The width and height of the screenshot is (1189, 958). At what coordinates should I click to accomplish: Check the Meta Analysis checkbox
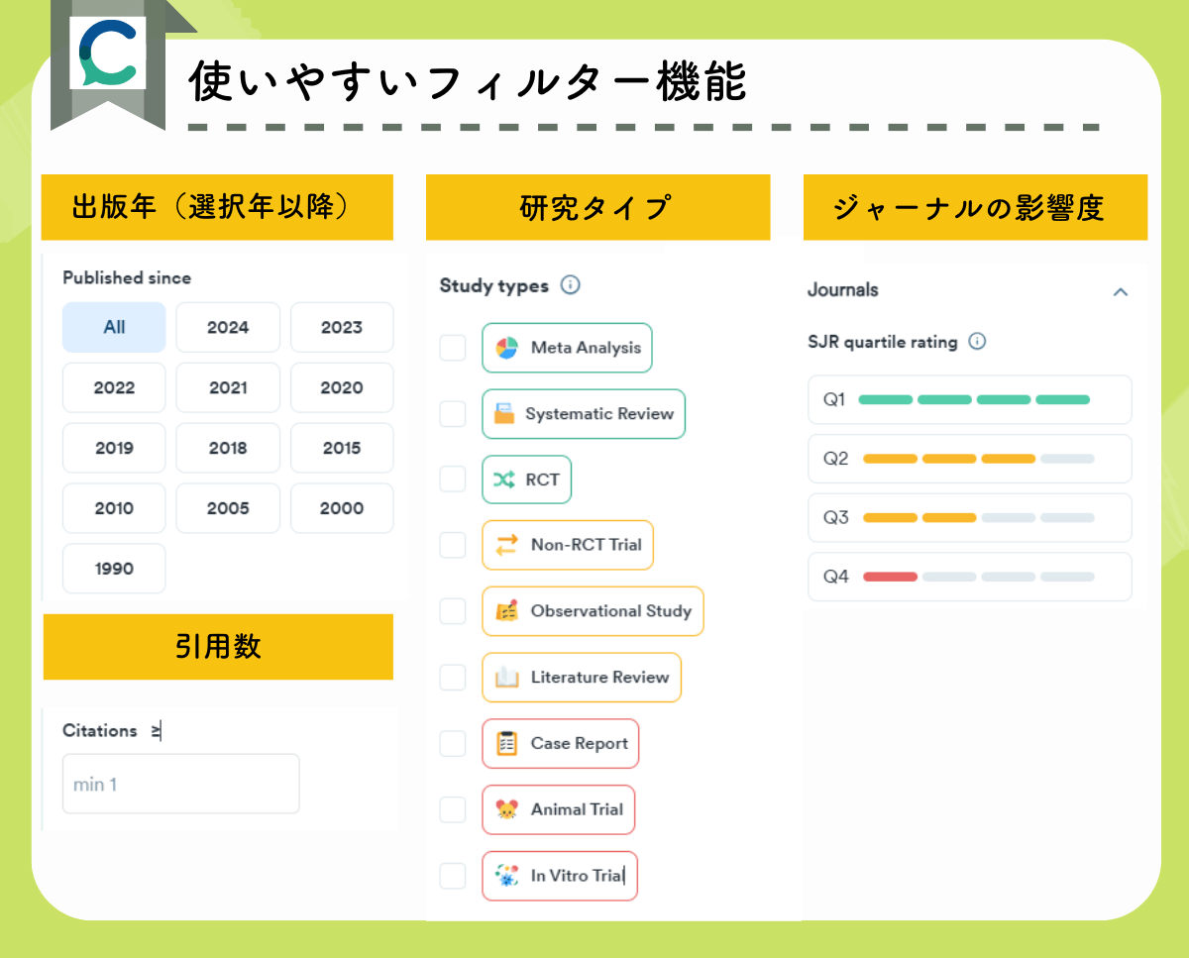[453, 348]
